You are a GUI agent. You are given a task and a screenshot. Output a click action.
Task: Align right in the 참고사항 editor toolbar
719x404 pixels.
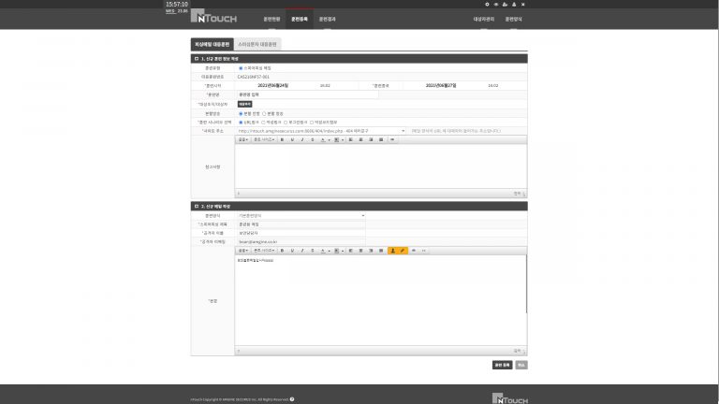click(371, 139)
